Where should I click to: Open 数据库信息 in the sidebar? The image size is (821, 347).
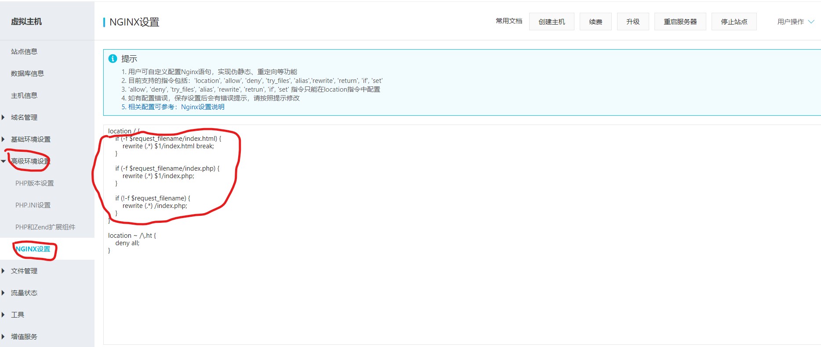(x=27, y=73)
